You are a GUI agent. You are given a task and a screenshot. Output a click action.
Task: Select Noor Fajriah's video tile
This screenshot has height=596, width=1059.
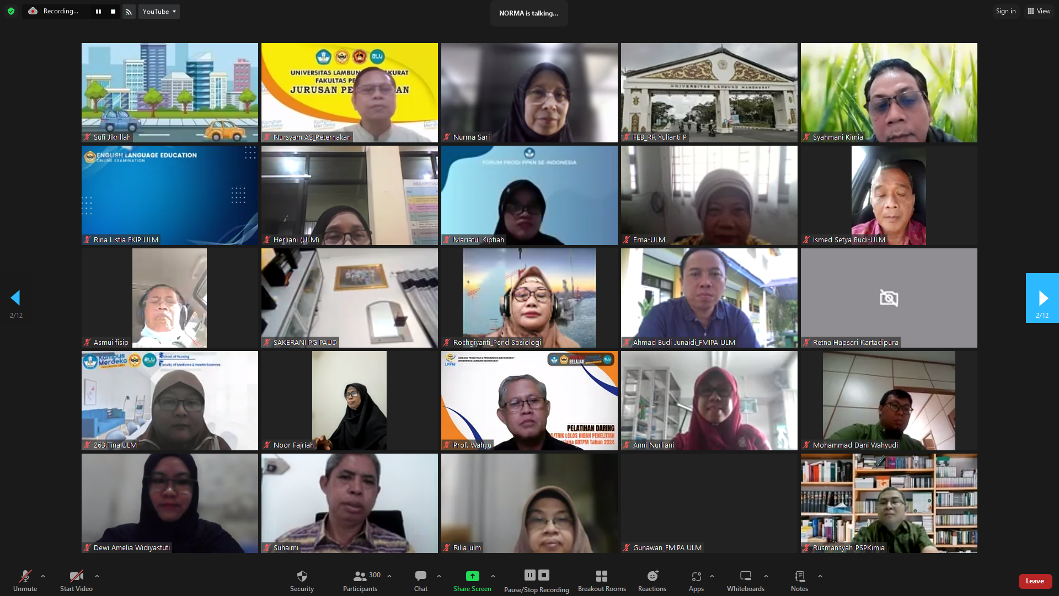point(350,401)
